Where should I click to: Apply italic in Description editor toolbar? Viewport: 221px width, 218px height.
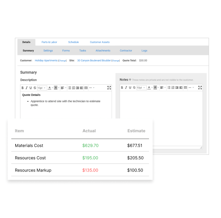27,88
